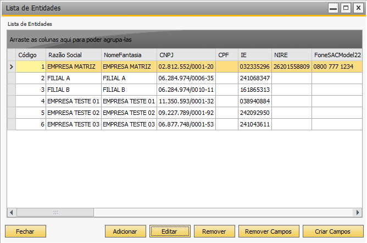Click the Fechar button
Screen dimensions: 367x243
coord(25,231)
